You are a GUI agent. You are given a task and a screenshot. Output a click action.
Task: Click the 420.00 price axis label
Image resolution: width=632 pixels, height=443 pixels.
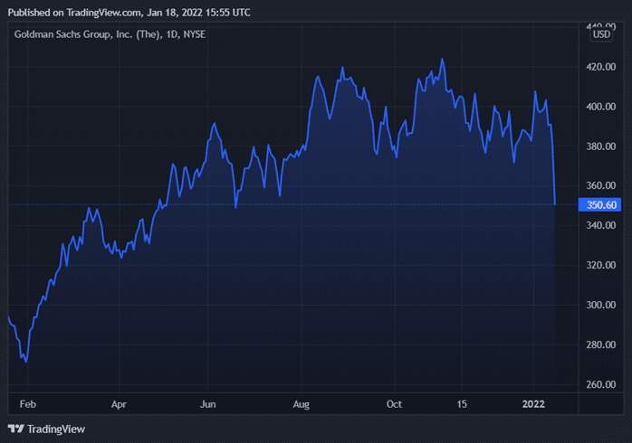602,67
